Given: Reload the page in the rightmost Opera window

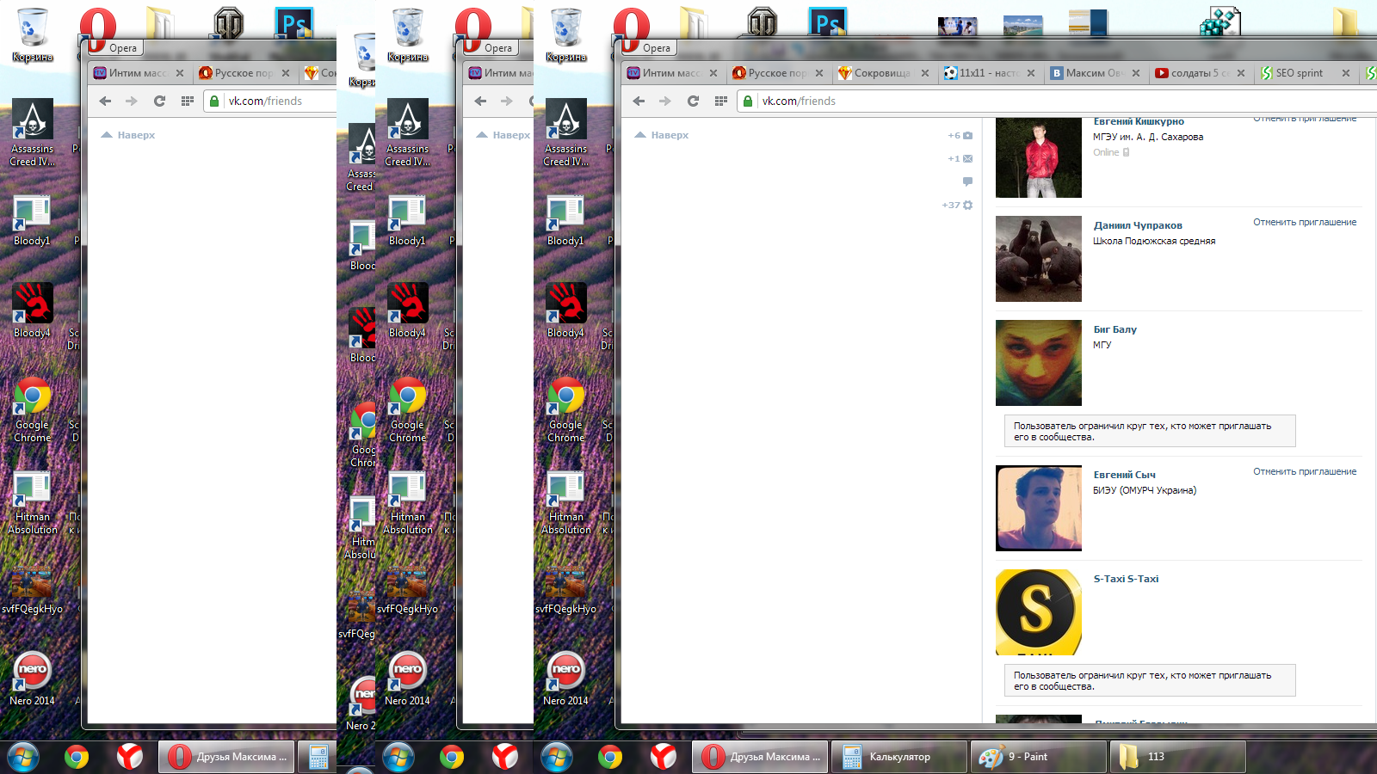Looking at the screenshot, I should click(693, 101).
